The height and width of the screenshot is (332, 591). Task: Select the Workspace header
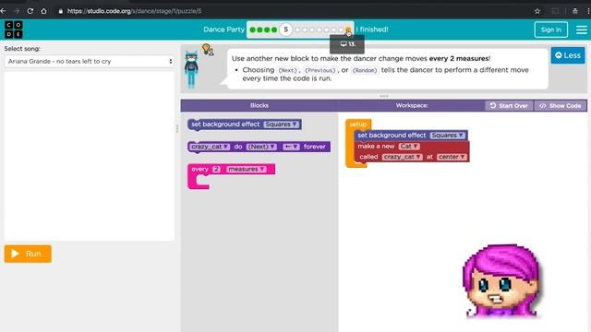click(x=412, y=106)
